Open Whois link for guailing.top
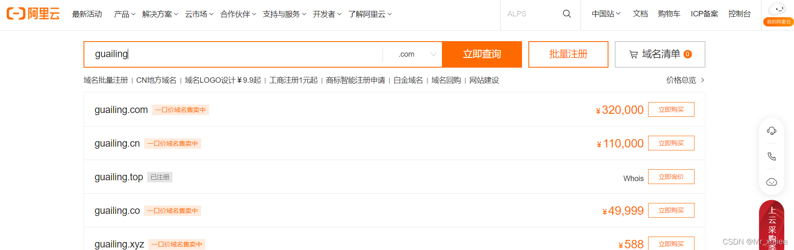This screenshot has height=250, width=794. click(633, 179)
